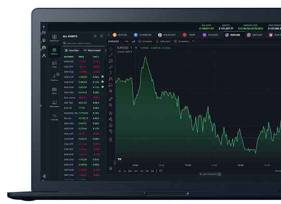Viewport: 281px width, 204px height.
Task: Close the All Assets panel
Action: [x=101, y=36]
